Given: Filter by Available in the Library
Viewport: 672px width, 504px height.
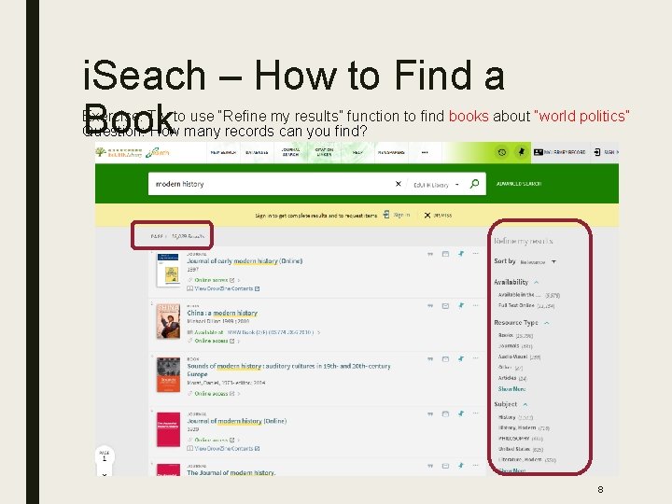Looking at the screenshot, I should click(x=529, y=295).
